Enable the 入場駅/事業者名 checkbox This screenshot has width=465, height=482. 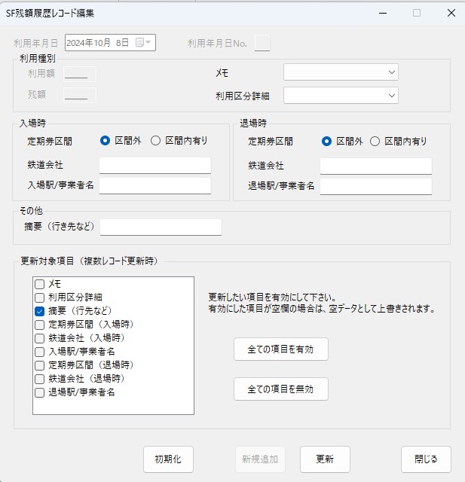click(40, 352)
